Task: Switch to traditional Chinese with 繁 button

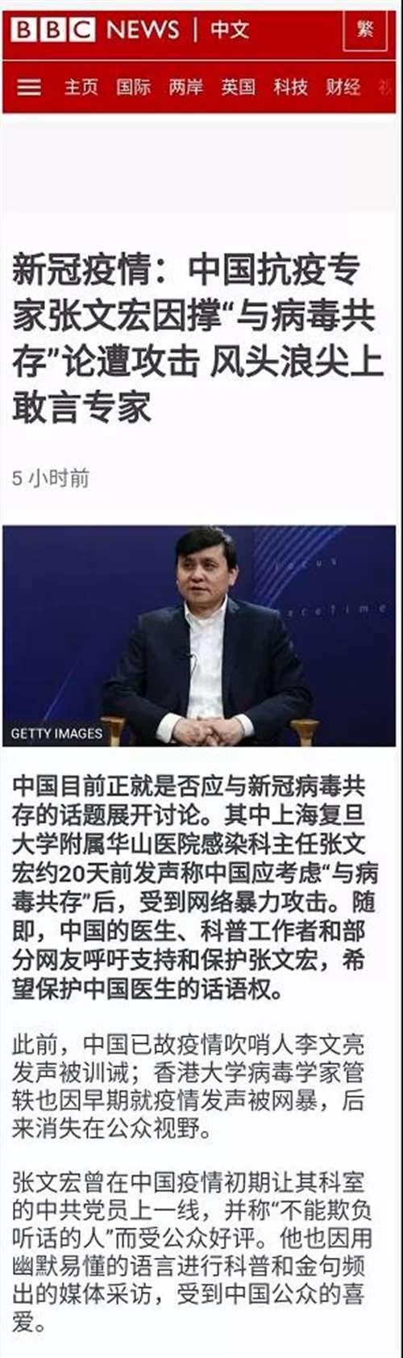Action: coord(365,30)
